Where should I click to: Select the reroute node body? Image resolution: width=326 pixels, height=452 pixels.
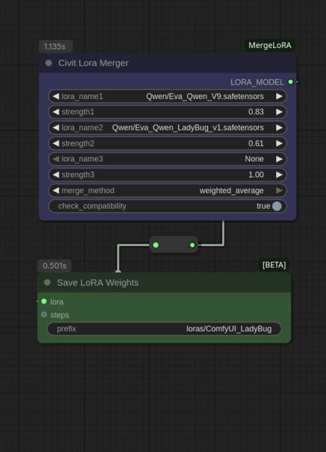point(174,245)
